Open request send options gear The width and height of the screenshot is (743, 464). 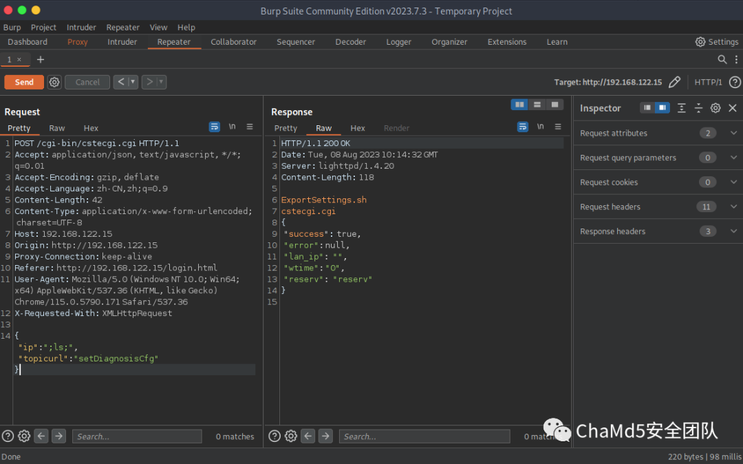coord(54,82)
